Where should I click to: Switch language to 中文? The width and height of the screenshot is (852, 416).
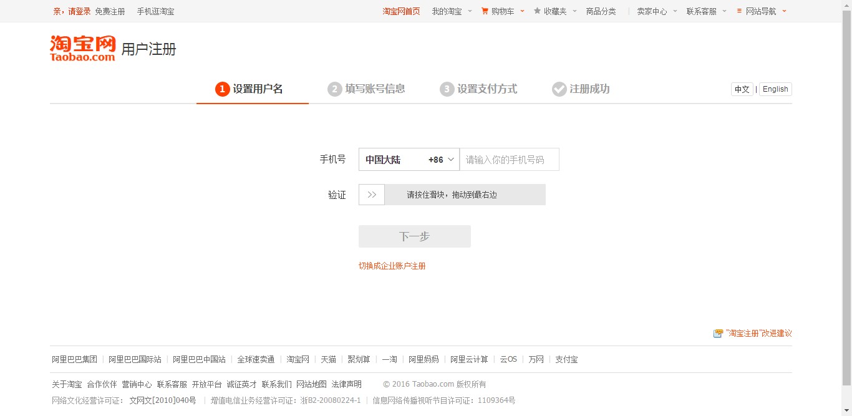click(742, 89)
